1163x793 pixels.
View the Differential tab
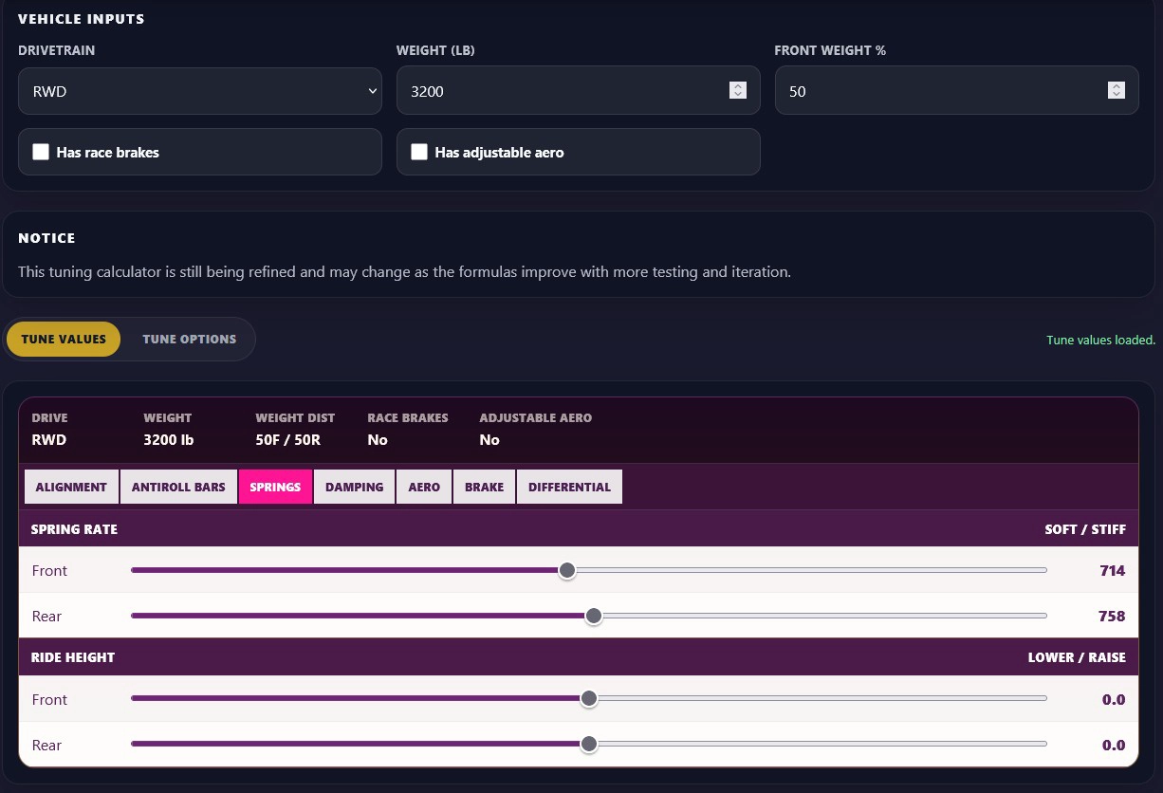pyautogui.click(x=569, y=487)
